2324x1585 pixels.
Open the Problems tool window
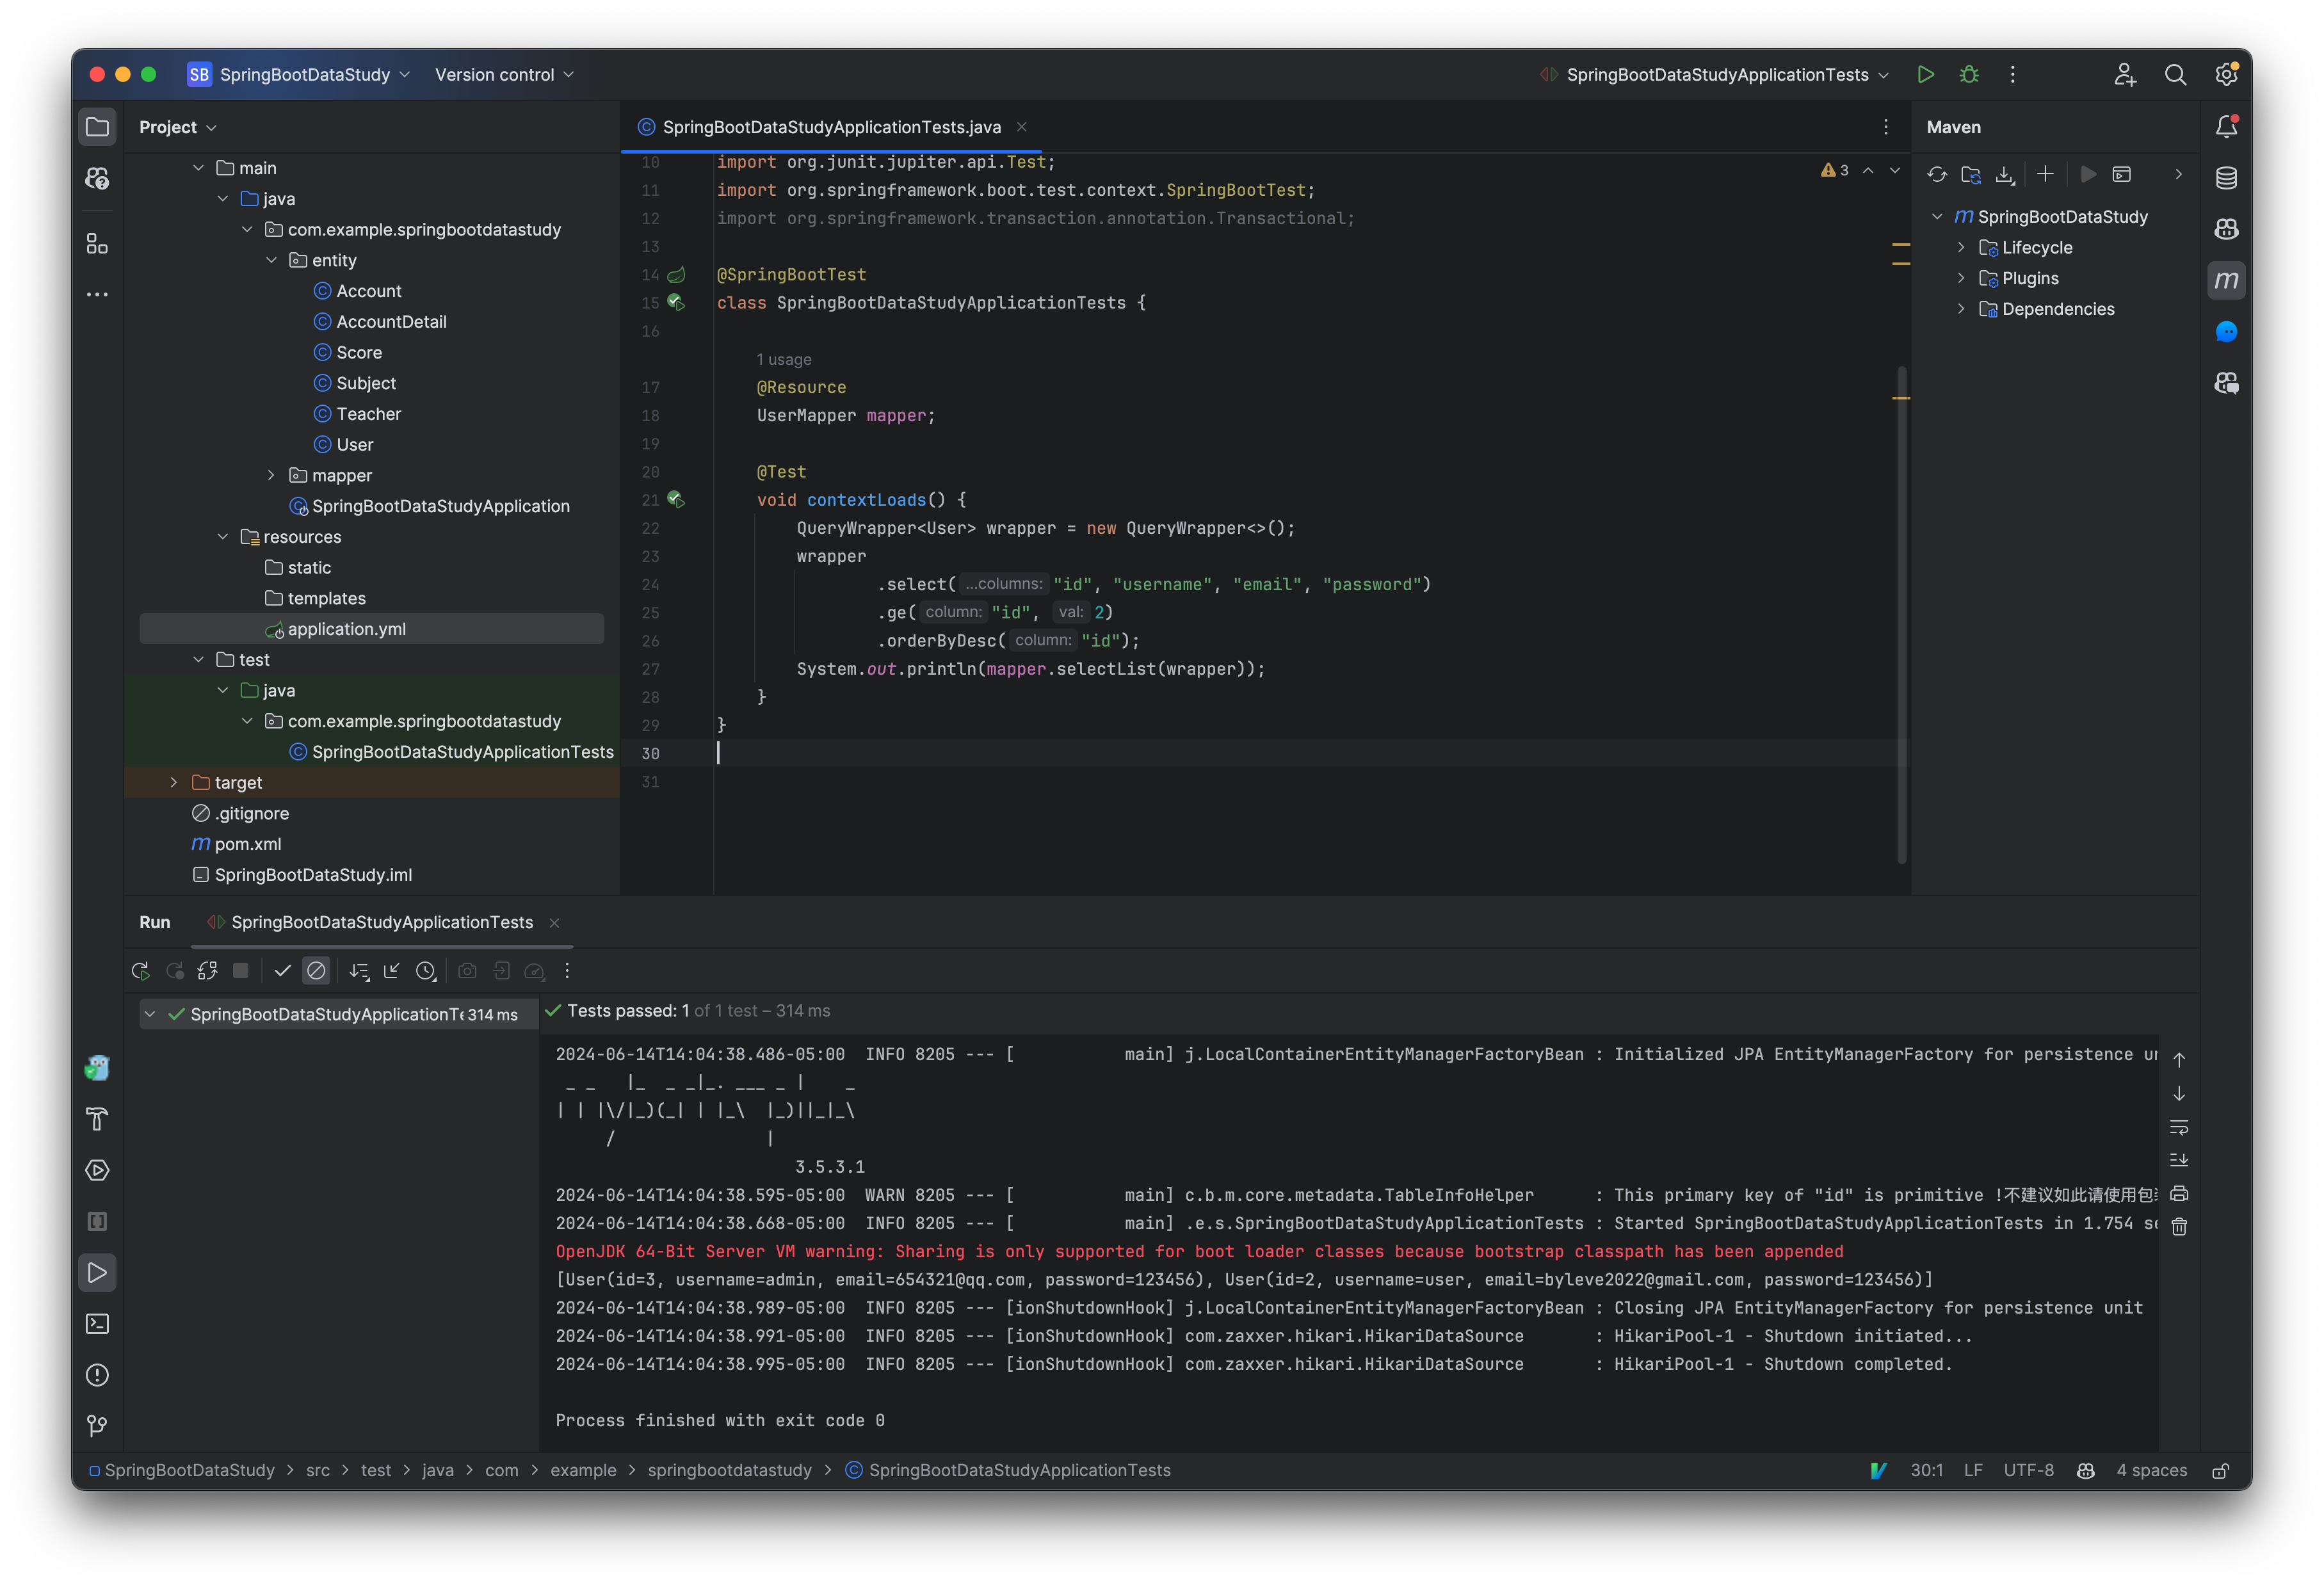tap(97, 1375)
